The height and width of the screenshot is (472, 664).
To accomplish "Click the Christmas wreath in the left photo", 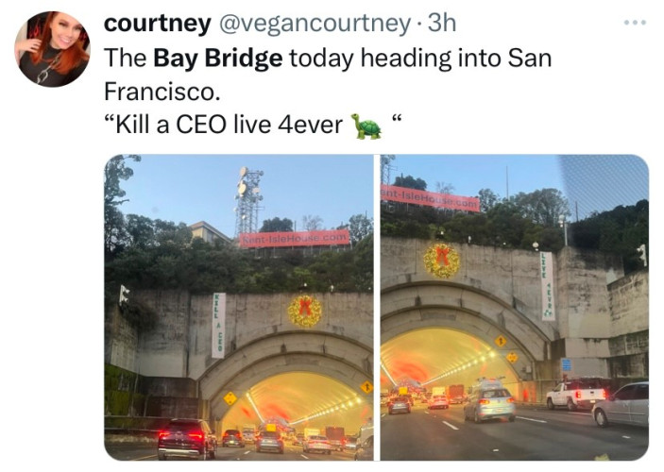I will click(305, 311).
